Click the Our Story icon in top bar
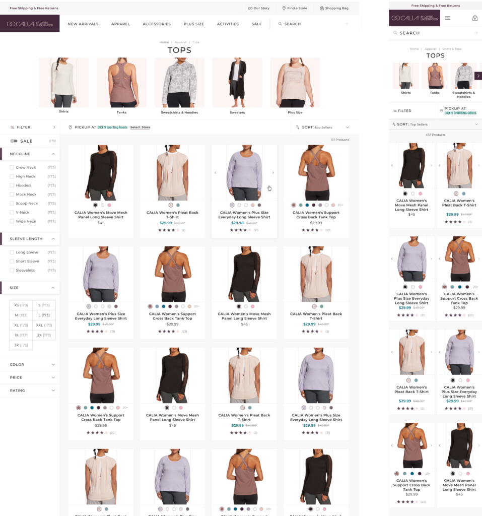482x516 pixels. click(250, 8)
